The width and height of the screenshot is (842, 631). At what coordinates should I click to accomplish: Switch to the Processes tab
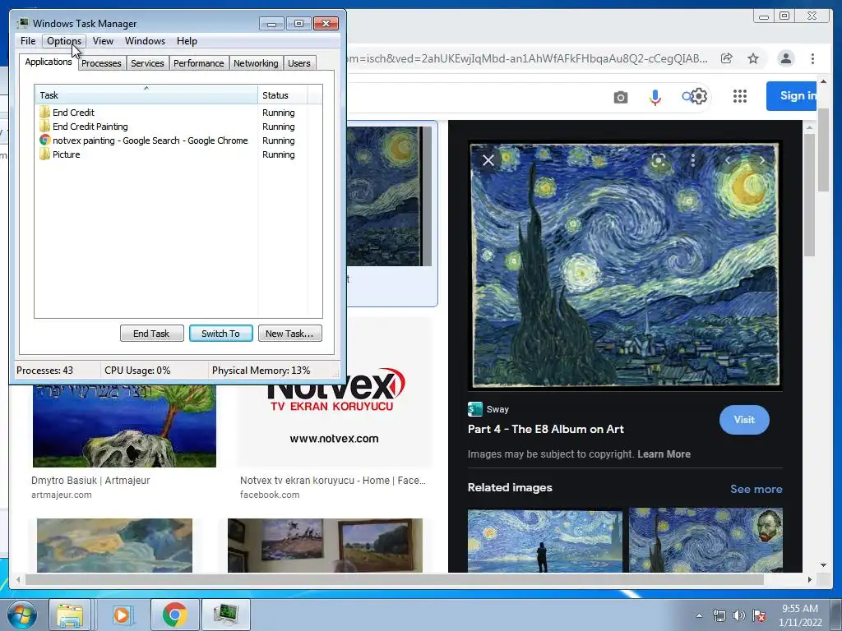pyautogui.click(x=101, y=63)
